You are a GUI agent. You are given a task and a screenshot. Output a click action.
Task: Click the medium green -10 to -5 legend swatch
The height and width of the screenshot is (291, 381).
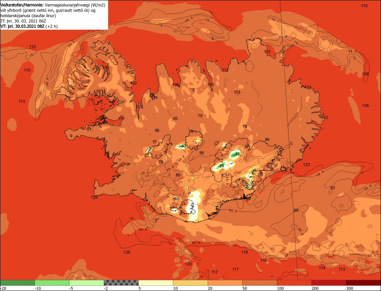pyautogui.click(x=52, y=283)
